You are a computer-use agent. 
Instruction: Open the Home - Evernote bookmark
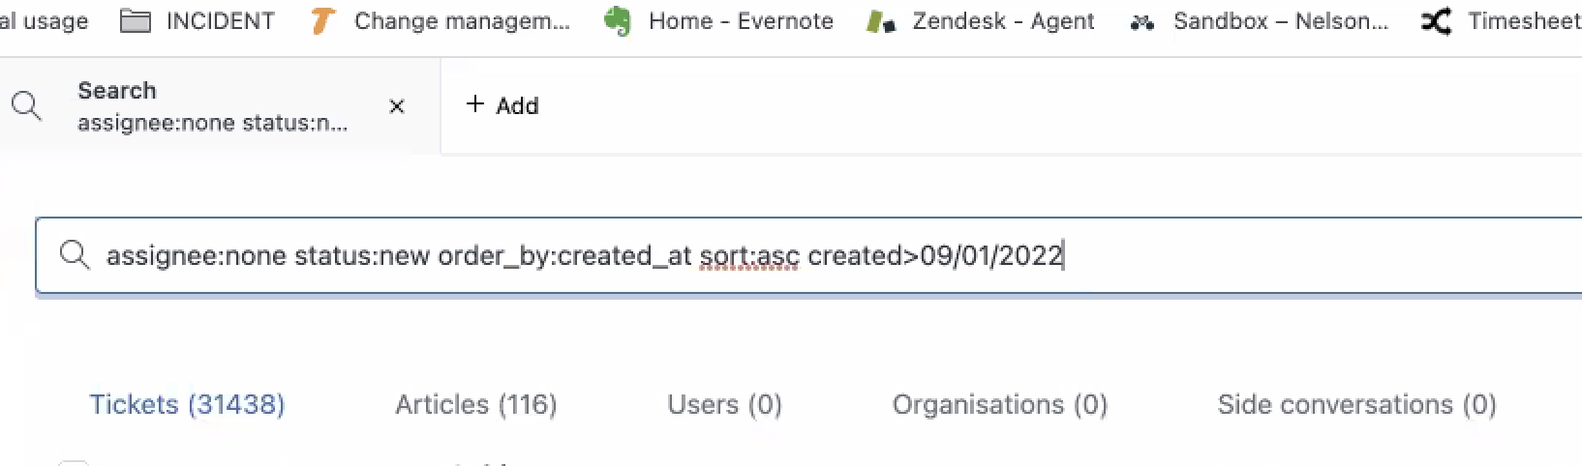coord(718,21)
